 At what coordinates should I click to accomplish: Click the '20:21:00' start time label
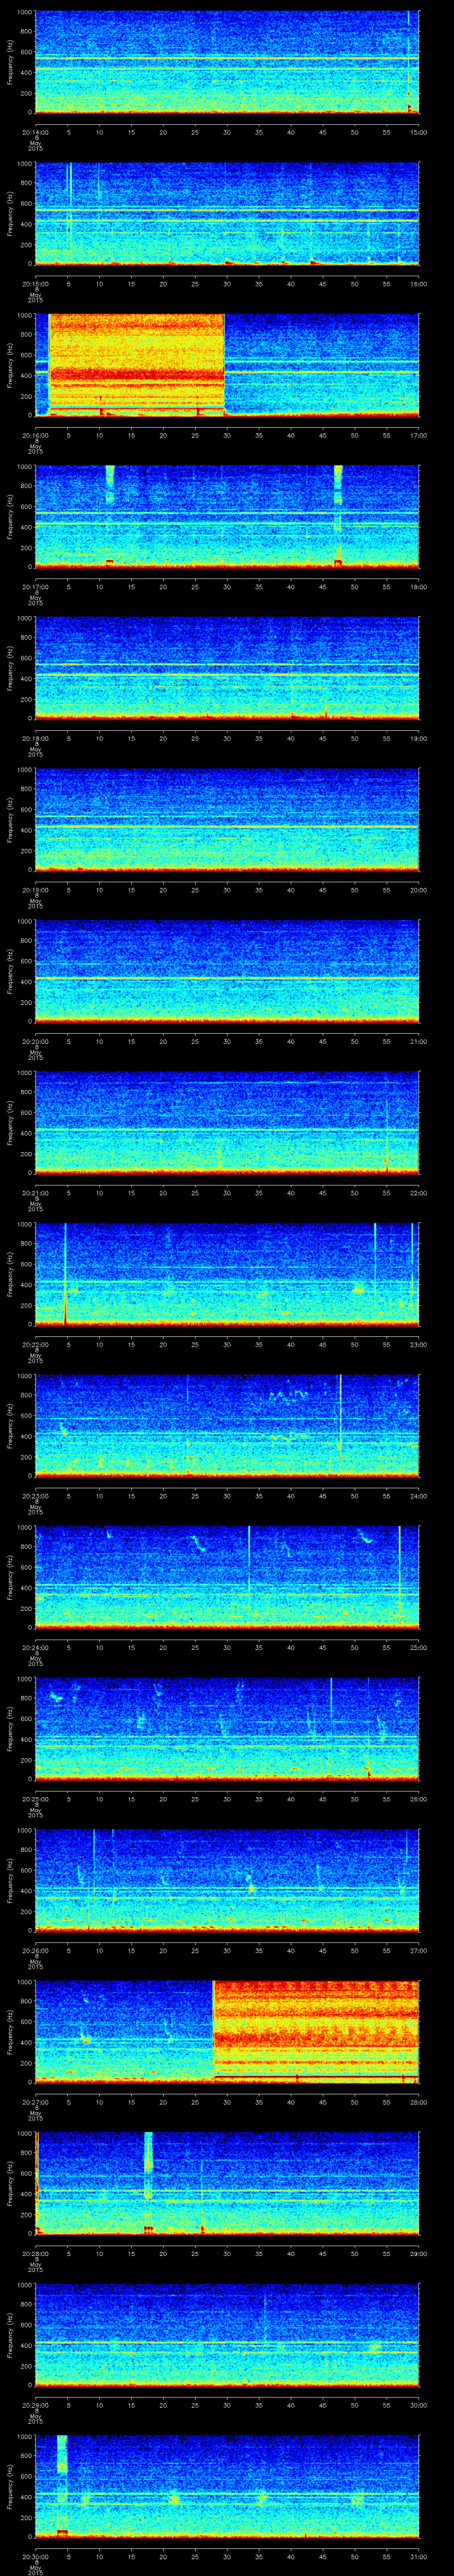(x=35, y=1193)
